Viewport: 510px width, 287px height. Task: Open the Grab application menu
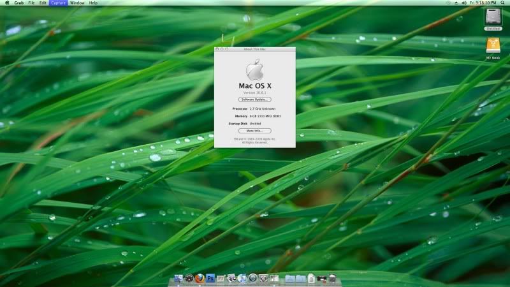point(19,3)
